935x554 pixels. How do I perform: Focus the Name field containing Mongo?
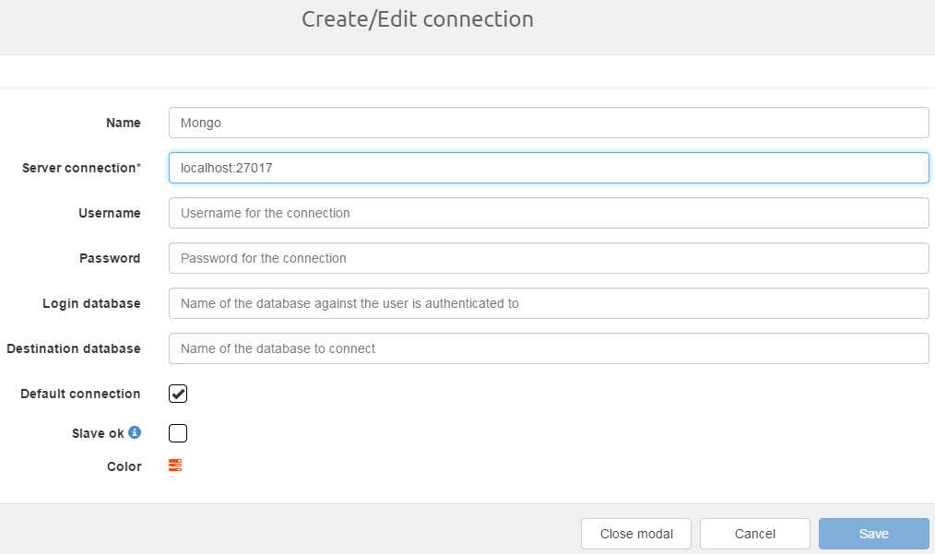(x=549, y=123)
